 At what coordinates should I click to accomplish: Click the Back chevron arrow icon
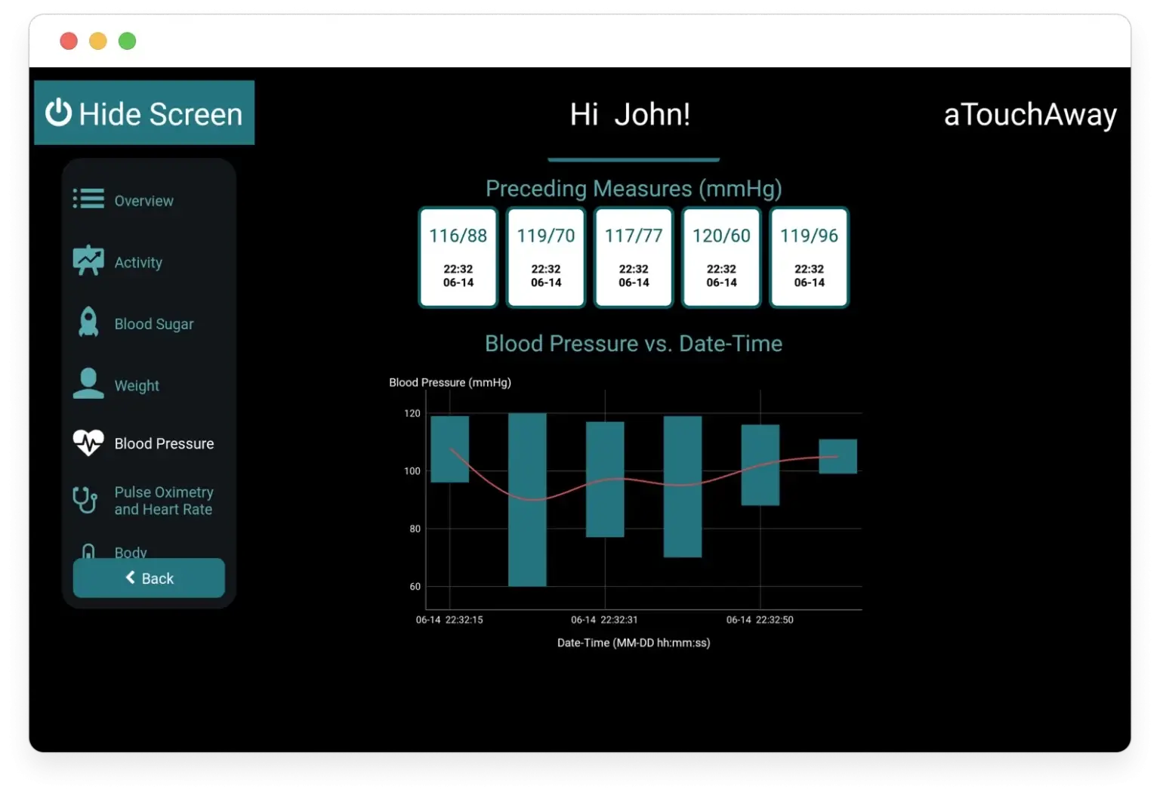click(131, 578)
